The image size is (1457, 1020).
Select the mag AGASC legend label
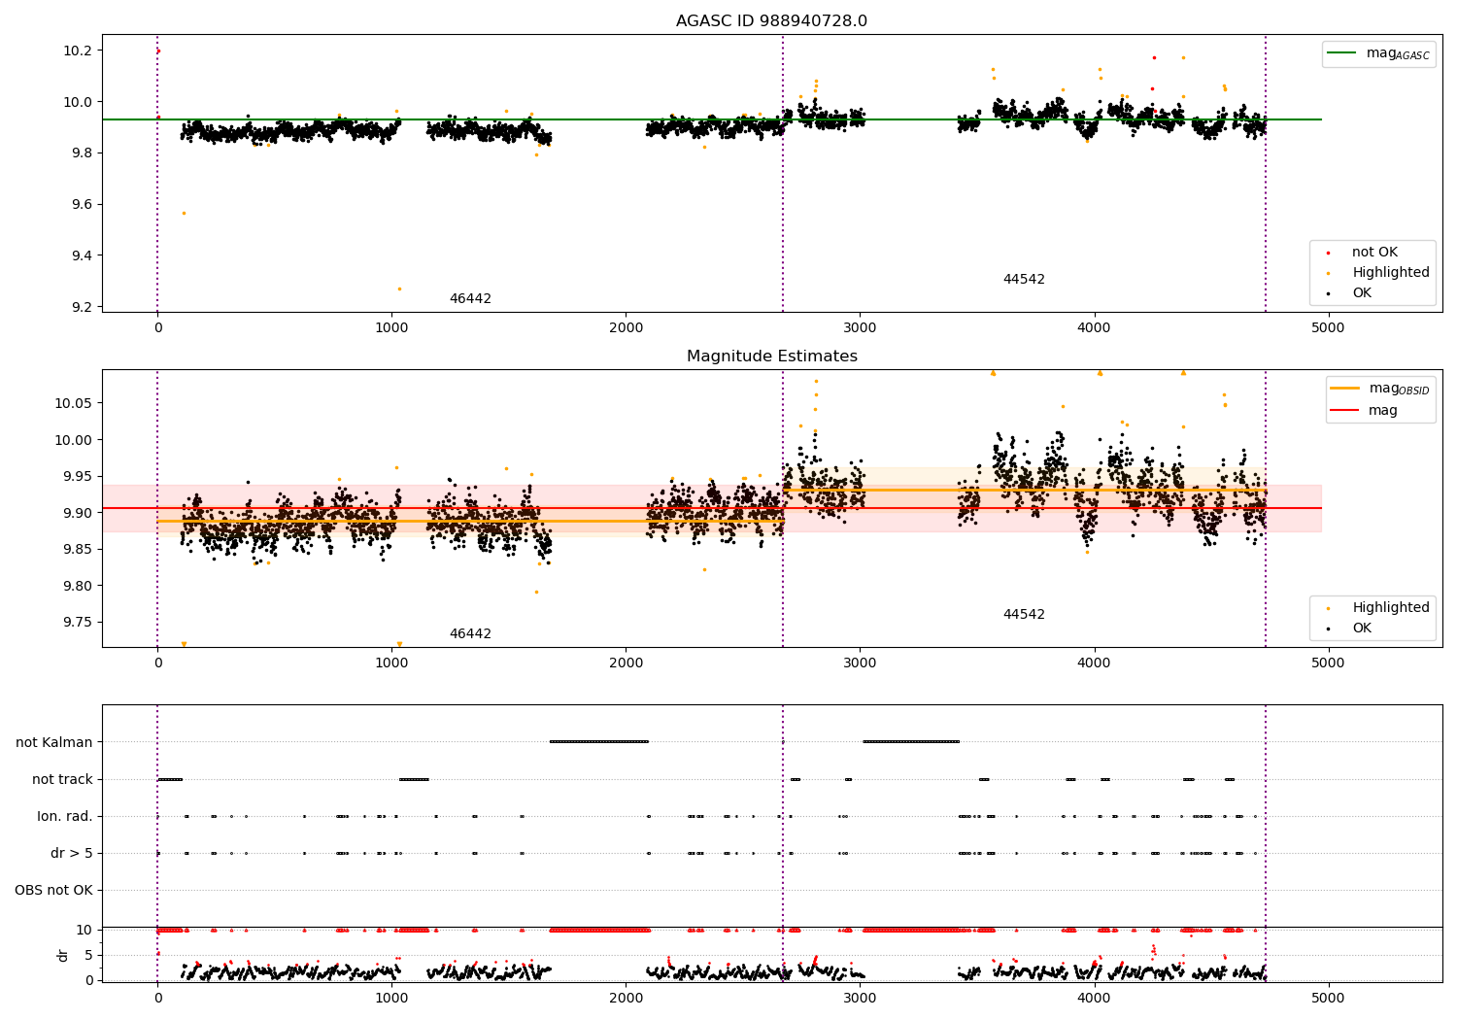pyautogui.click(x=1398, y=53)
